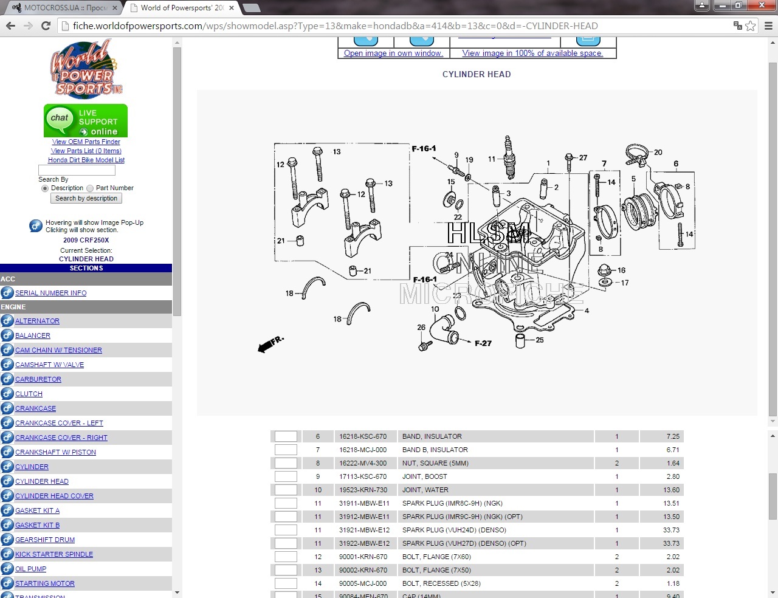Image resolution: width=778 pixels, height=598 pixels.
Task: Open the GASKET KIT B section link
Action: tap(37, 525)
